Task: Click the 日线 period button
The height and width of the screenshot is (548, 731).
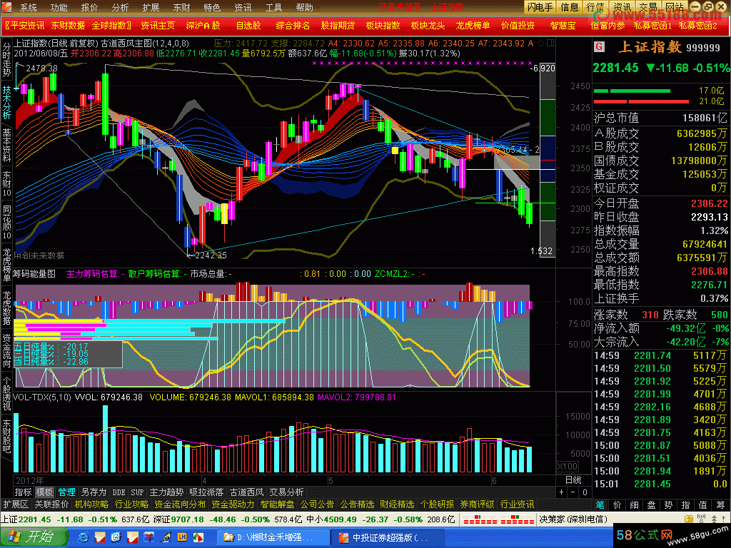Action: [x=573, y=480]
